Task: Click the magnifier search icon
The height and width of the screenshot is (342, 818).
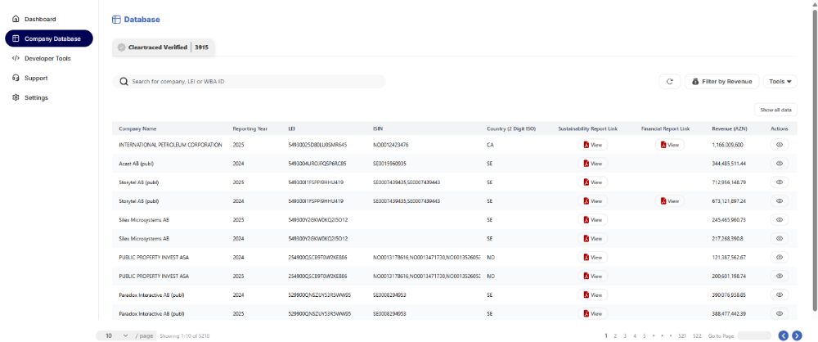Action: click(124, 82)
